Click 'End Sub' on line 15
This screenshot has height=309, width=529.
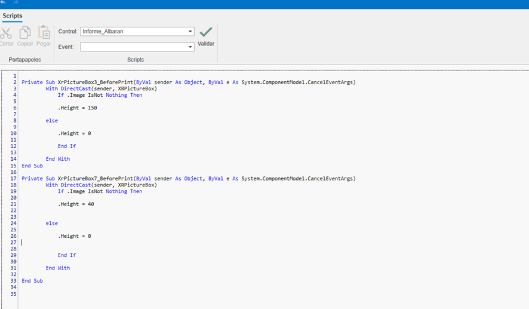[x=32, y=166]
